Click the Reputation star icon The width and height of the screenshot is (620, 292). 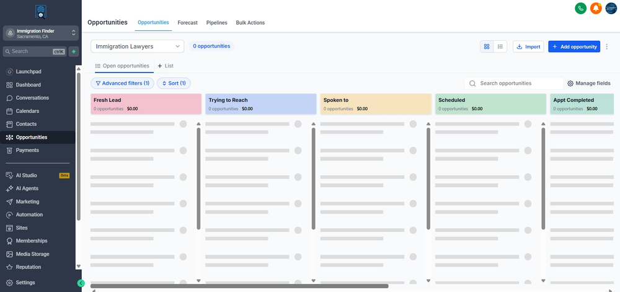(9, 267)
